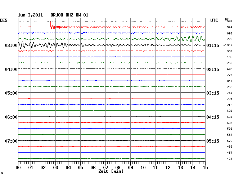Click minute axis tick label "03"
Viewport: 234px width, 177px height.
pyautogui.click(x=56, y=168)
